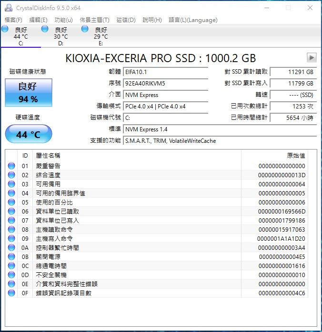
Task: Click the 44 °C temperature button
Action: 29,134
